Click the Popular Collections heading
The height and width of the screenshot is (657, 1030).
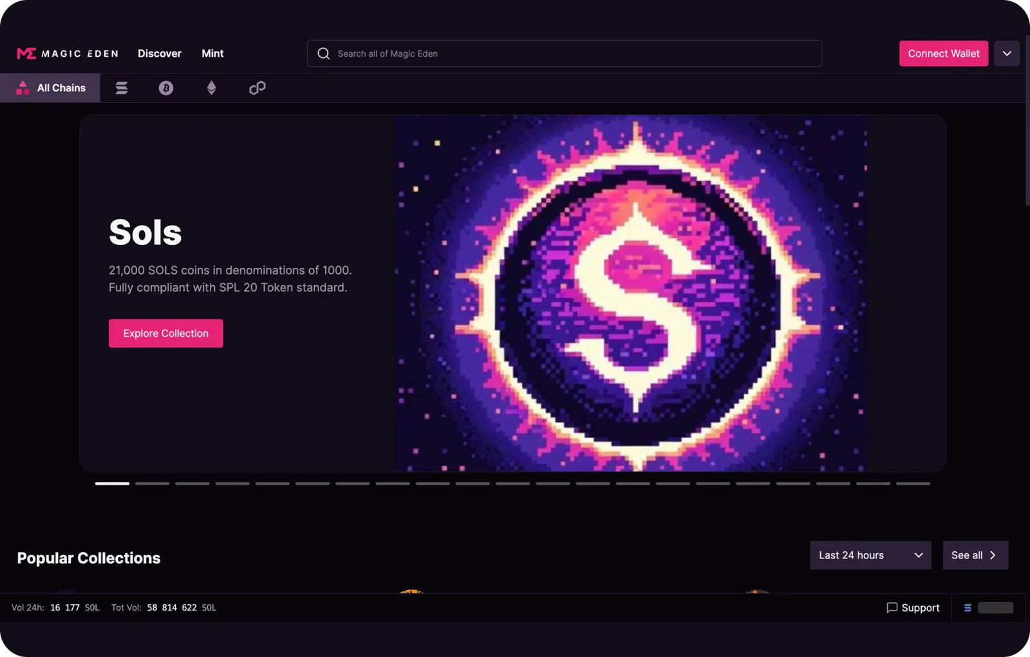tap(89, 558)
